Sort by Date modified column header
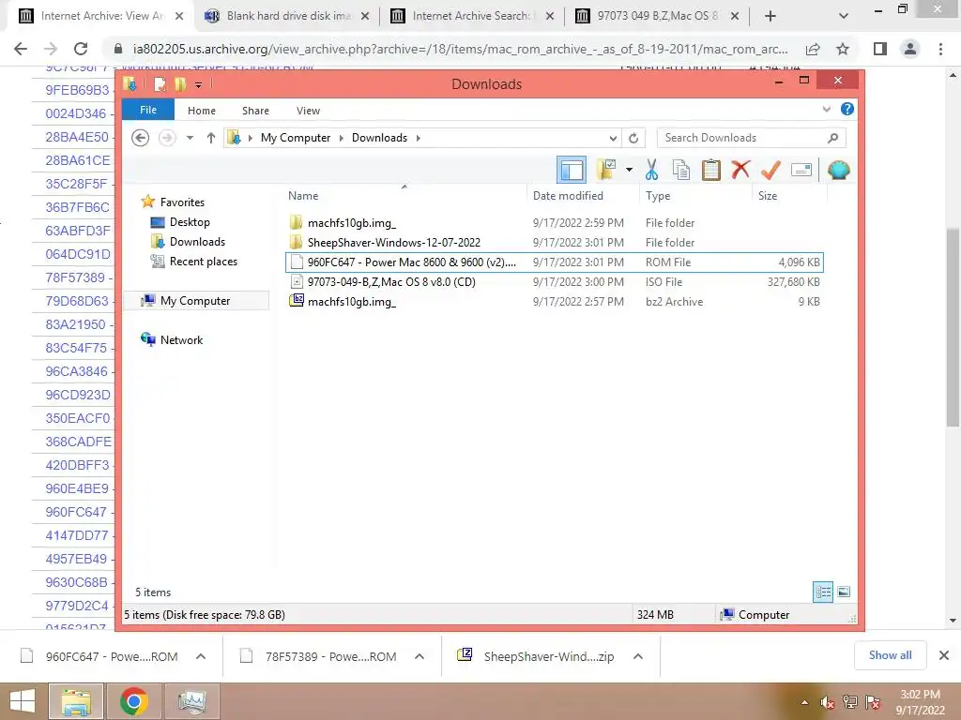This screenshot has height=720, width=961. pyautogui.click(x=568, y=195)
